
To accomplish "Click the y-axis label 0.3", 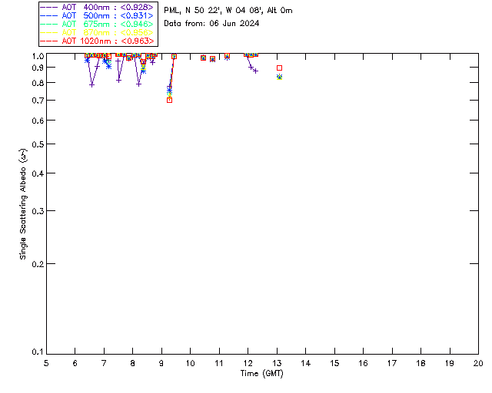I will (x=38, y=211).
